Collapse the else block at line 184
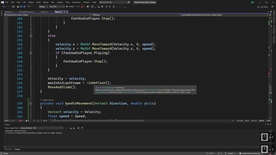 (x=31, y=36)
